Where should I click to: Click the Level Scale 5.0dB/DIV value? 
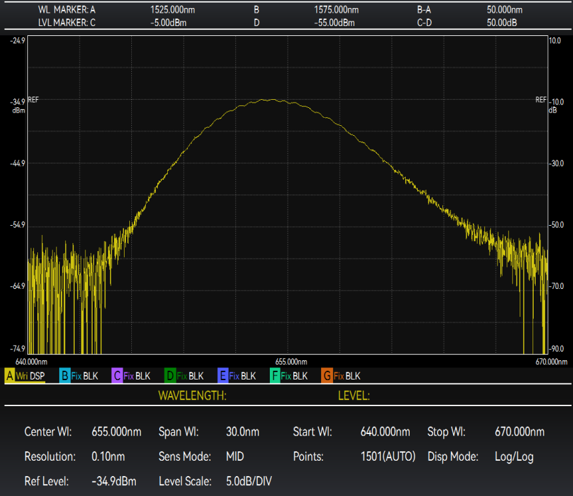point(249,481)
